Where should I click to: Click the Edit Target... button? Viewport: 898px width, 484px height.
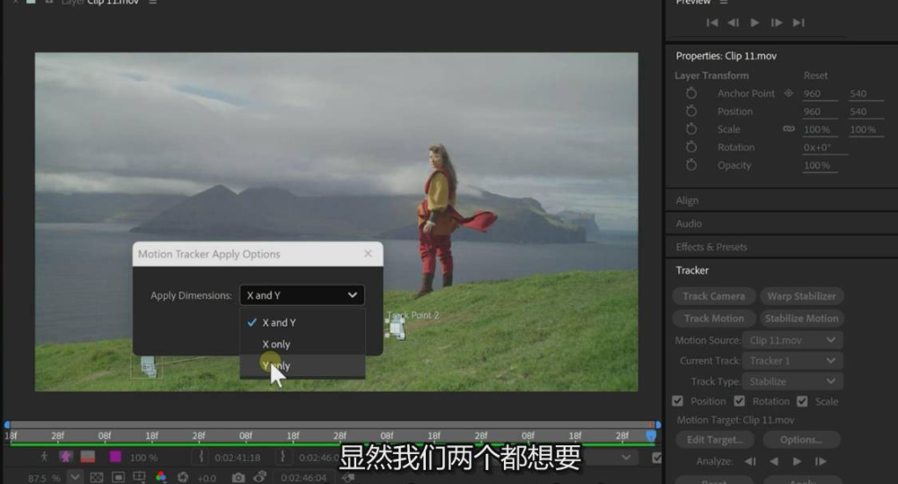714,440
